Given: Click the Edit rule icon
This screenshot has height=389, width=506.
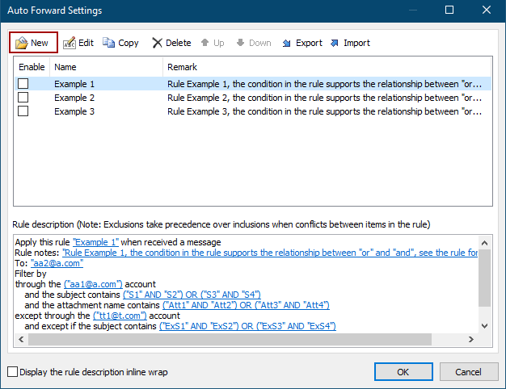Looking at the screenshot, I should point(70,43).
